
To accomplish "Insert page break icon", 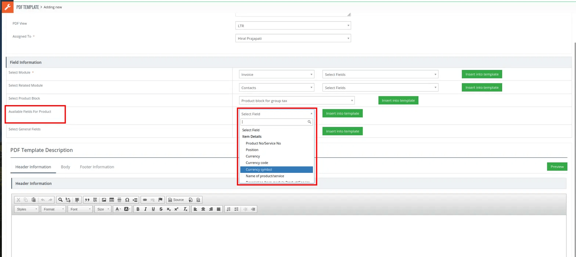I will (135, 200).
